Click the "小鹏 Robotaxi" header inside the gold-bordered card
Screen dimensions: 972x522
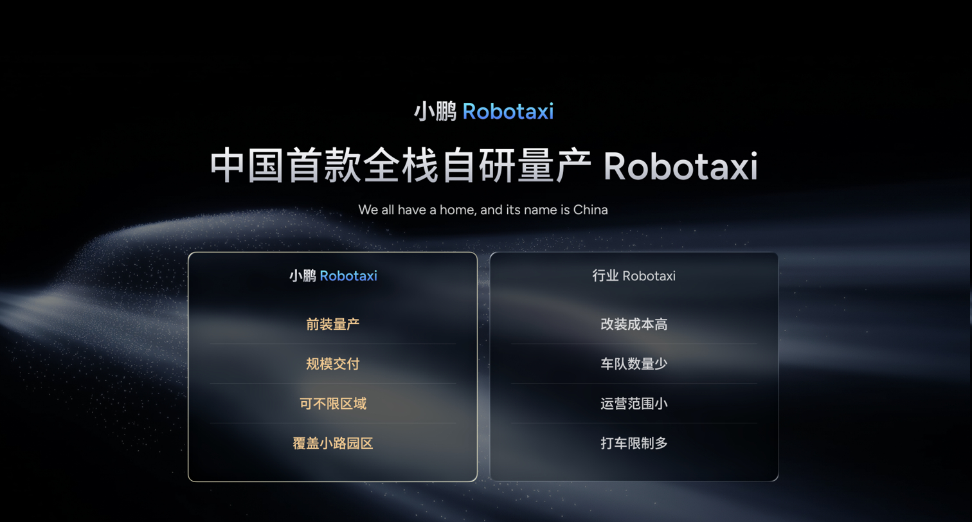[x=333, y=276]
